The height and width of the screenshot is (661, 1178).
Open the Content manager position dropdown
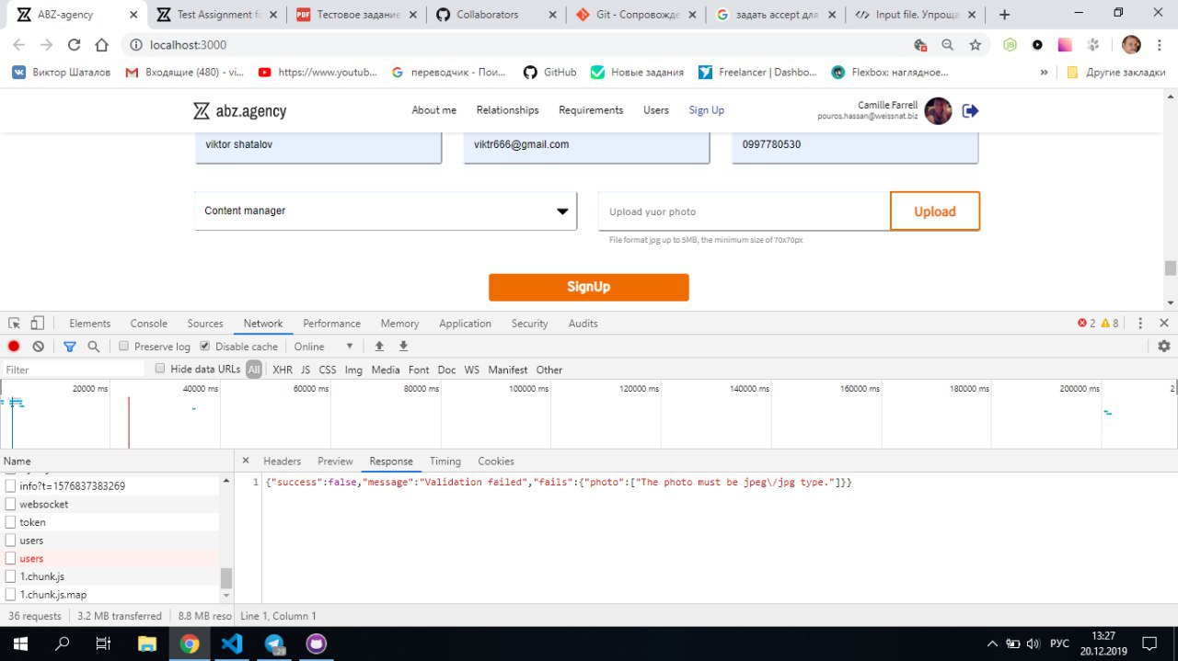pos(386,211)
